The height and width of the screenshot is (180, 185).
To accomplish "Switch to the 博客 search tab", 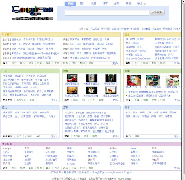I will click(105, 3).
